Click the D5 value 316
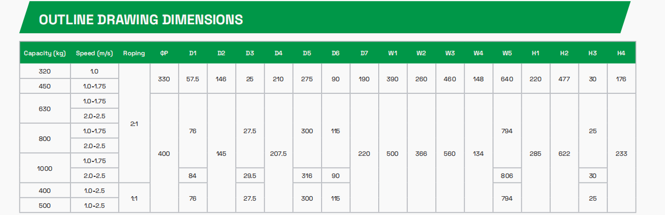This screenshot has height=215, width=665. [307, 176]
